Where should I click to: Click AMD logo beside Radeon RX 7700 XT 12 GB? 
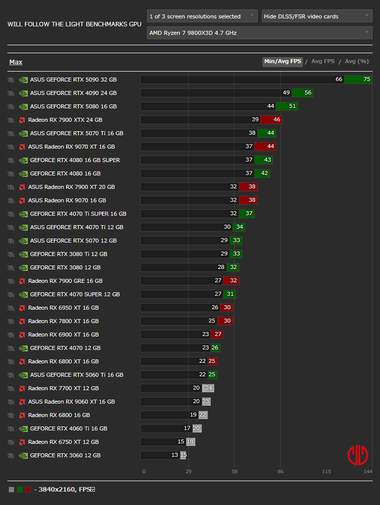(22, 389)
